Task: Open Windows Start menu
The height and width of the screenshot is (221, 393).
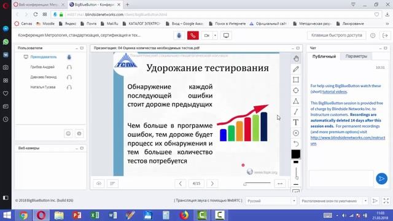Action: pos(7,215)
